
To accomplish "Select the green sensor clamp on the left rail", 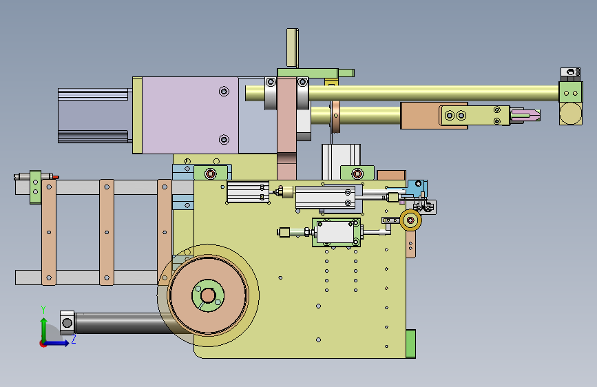I will click(x=35, y=187).
